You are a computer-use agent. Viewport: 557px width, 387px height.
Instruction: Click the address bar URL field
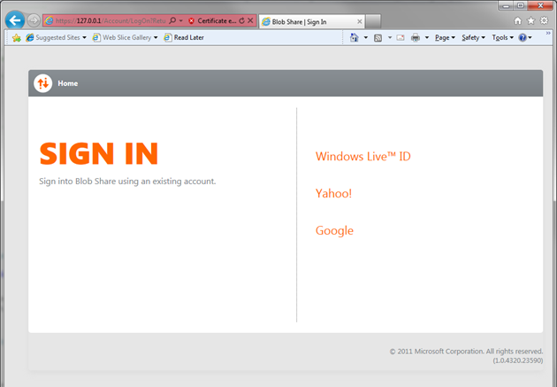(x=111, y=20)
